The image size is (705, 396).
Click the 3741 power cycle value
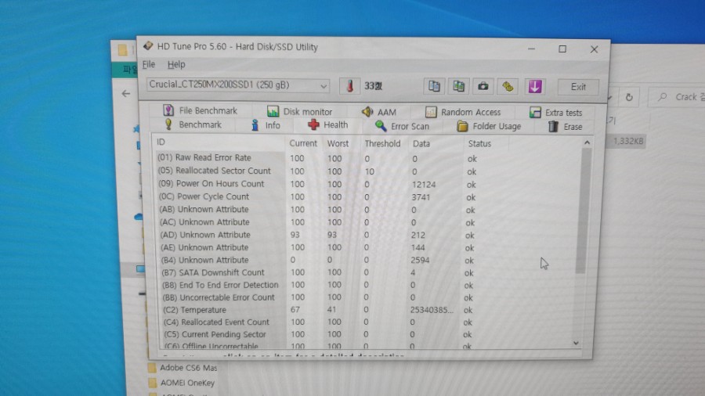421,197
